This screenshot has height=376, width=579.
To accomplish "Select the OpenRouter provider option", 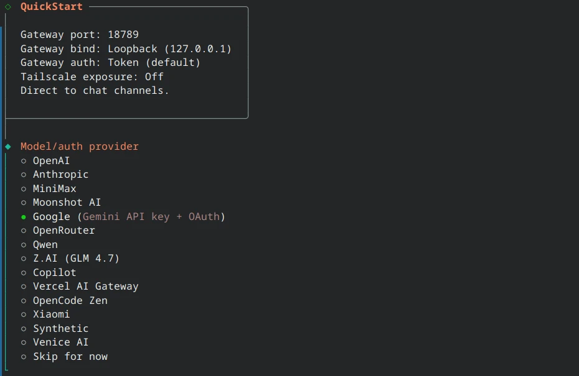I will pos(64,230).
